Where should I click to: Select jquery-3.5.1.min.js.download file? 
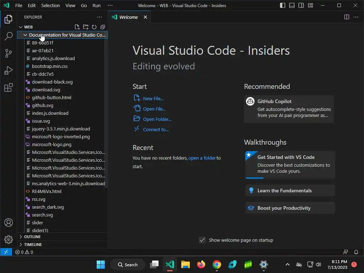click(63, 129)
